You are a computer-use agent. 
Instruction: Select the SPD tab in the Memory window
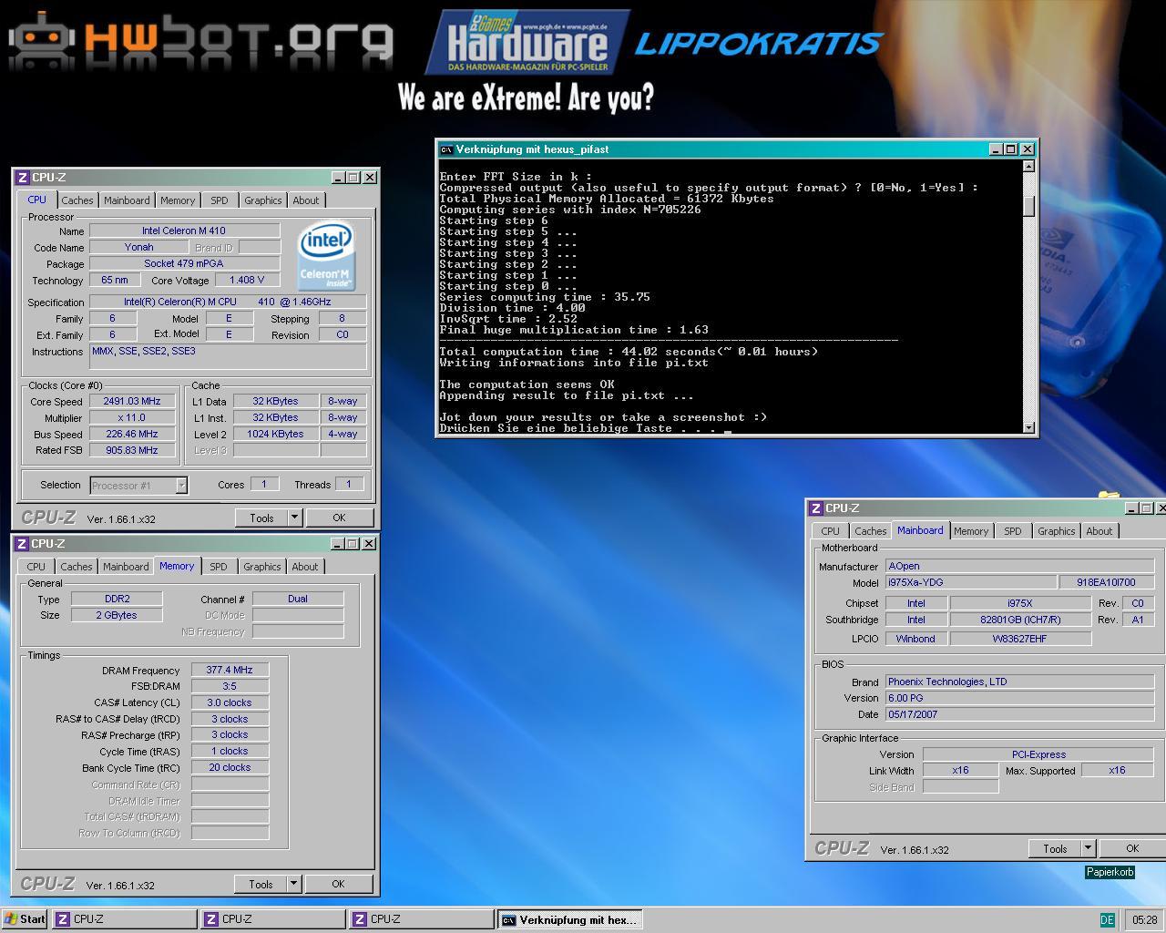pos(219,567)
